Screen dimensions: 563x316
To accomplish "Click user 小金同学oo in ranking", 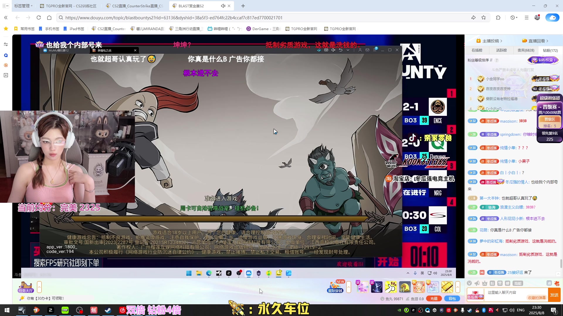I will pos(495,79).
